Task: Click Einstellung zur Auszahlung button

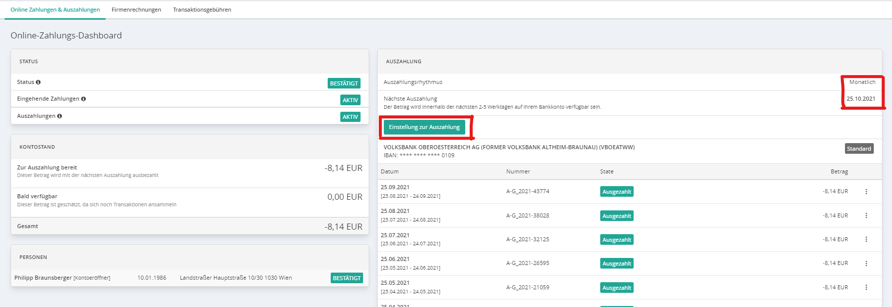Action: coord(424,127)
